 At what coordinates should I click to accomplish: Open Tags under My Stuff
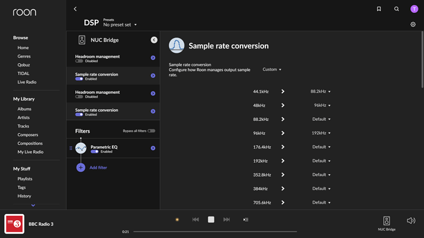pyautogui.click(x=22, y=188)
